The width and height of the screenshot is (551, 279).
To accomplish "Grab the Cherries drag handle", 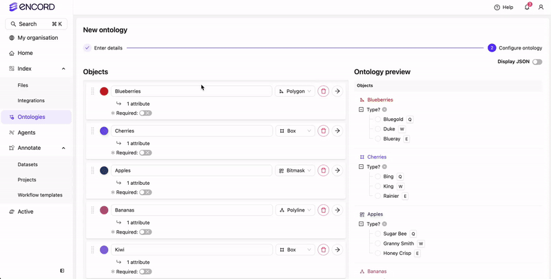I will [93, 131].
